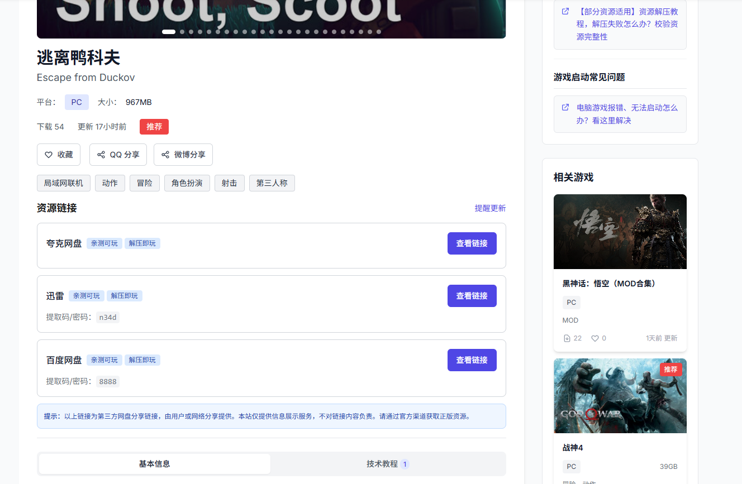The height and width of the screenshot is (484, 742).
Task: Click download count icon on 黑神话 card
Action: [567, 338]
